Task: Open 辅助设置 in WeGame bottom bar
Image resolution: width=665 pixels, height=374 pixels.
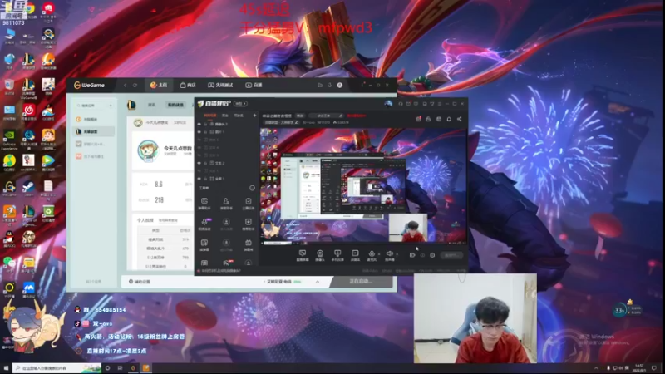Action: (140, 282)
